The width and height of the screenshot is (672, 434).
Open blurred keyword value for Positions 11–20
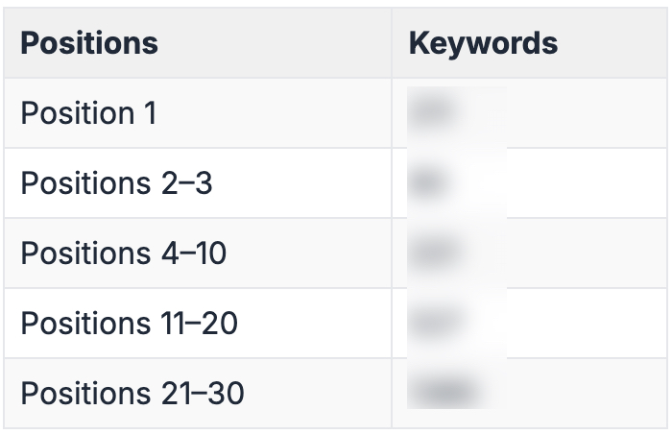434,324
